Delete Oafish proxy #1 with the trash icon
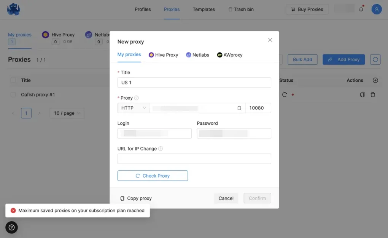The image size is (388, 238). tap(373, 94)
